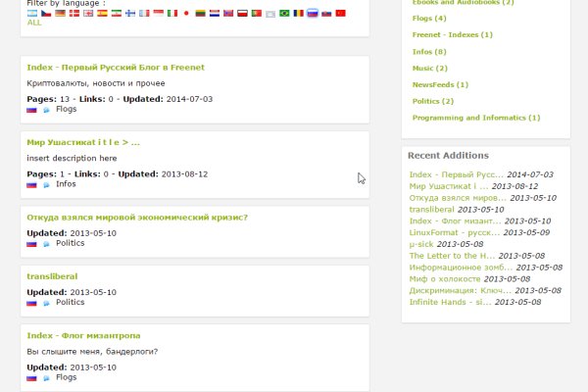The height and width of the screenshot is (392, 588).
Task: Filter by the Romanian flag
Action: (299, 13)
